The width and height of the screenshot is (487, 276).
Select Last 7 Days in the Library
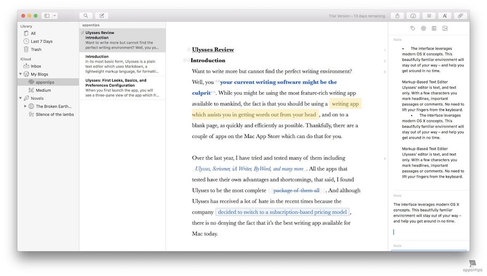point(41,41)
